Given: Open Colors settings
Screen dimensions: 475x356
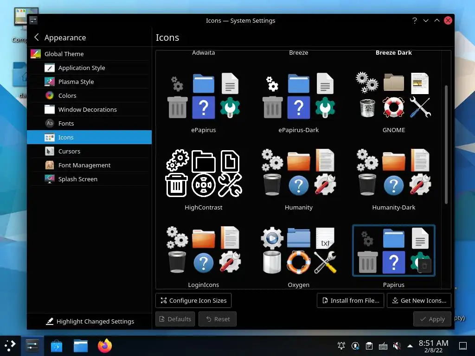Looking at the screenshot, I should coord(90,95).
